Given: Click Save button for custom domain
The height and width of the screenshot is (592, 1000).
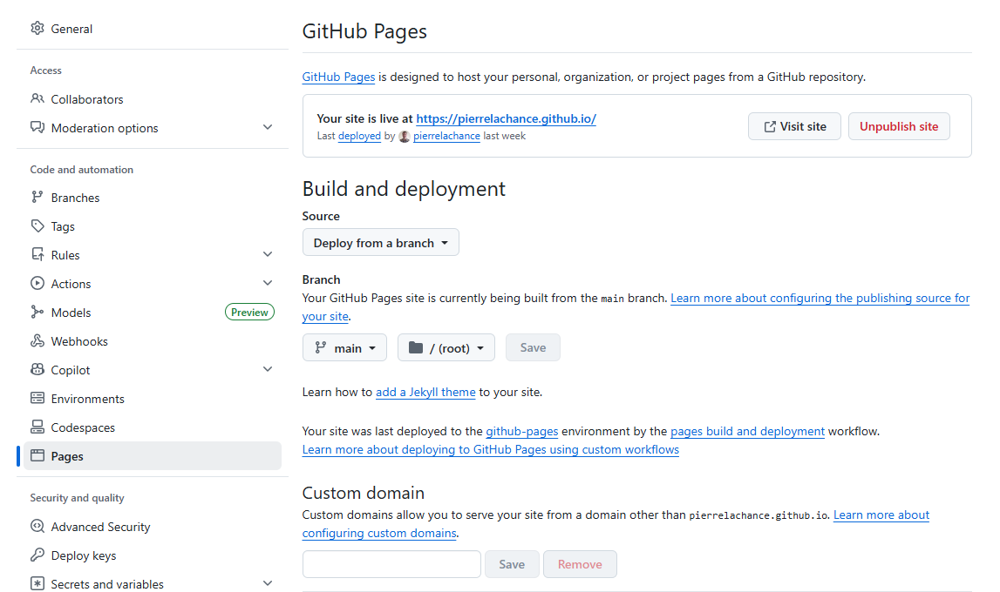Looking at the screenshot, I should 512,564.
